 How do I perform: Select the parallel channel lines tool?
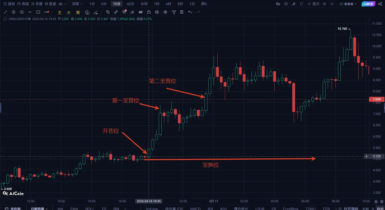pyautogui.click(x=14, y=12)
